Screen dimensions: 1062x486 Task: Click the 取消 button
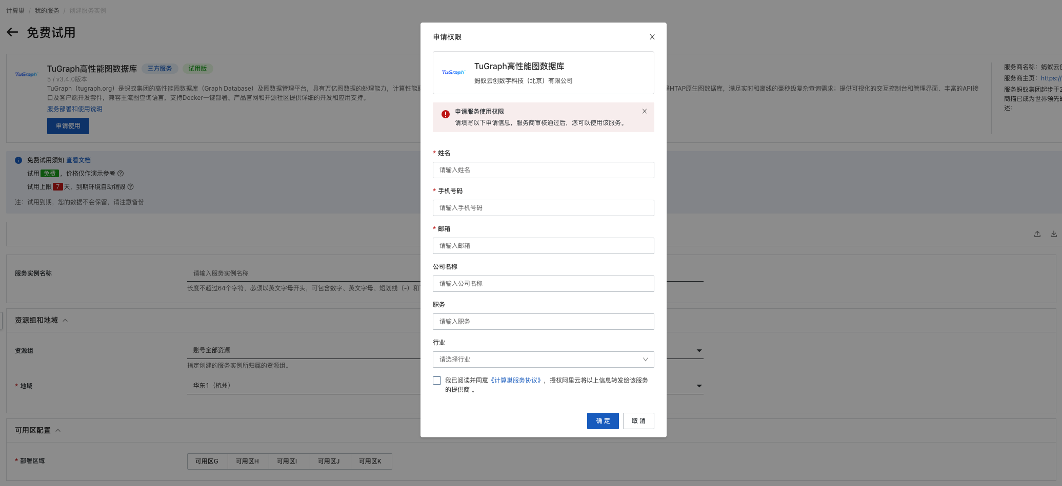638,421
